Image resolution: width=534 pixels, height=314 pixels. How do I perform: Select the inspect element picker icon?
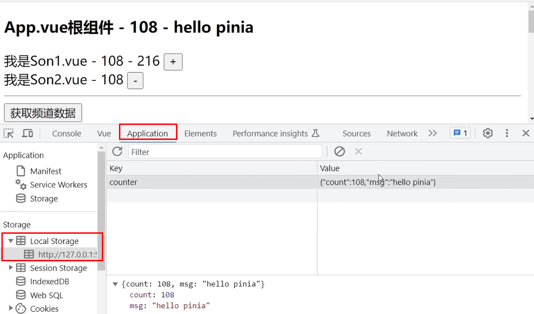coord(8,133)
